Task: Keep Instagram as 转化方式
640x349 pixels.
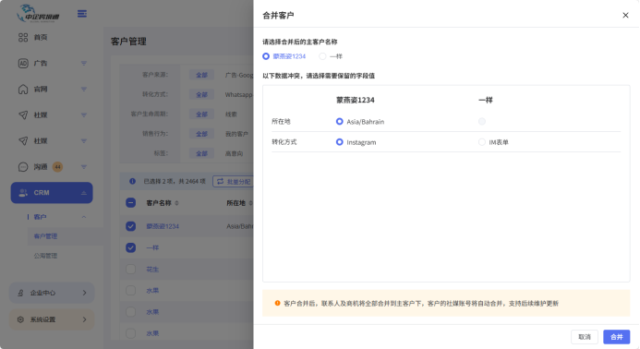Action: [x=339, y=142]
